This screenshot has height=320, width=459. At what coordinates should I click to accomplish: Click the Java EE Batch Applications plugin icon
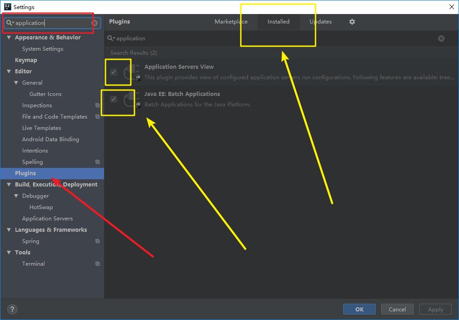click(132, 99)
